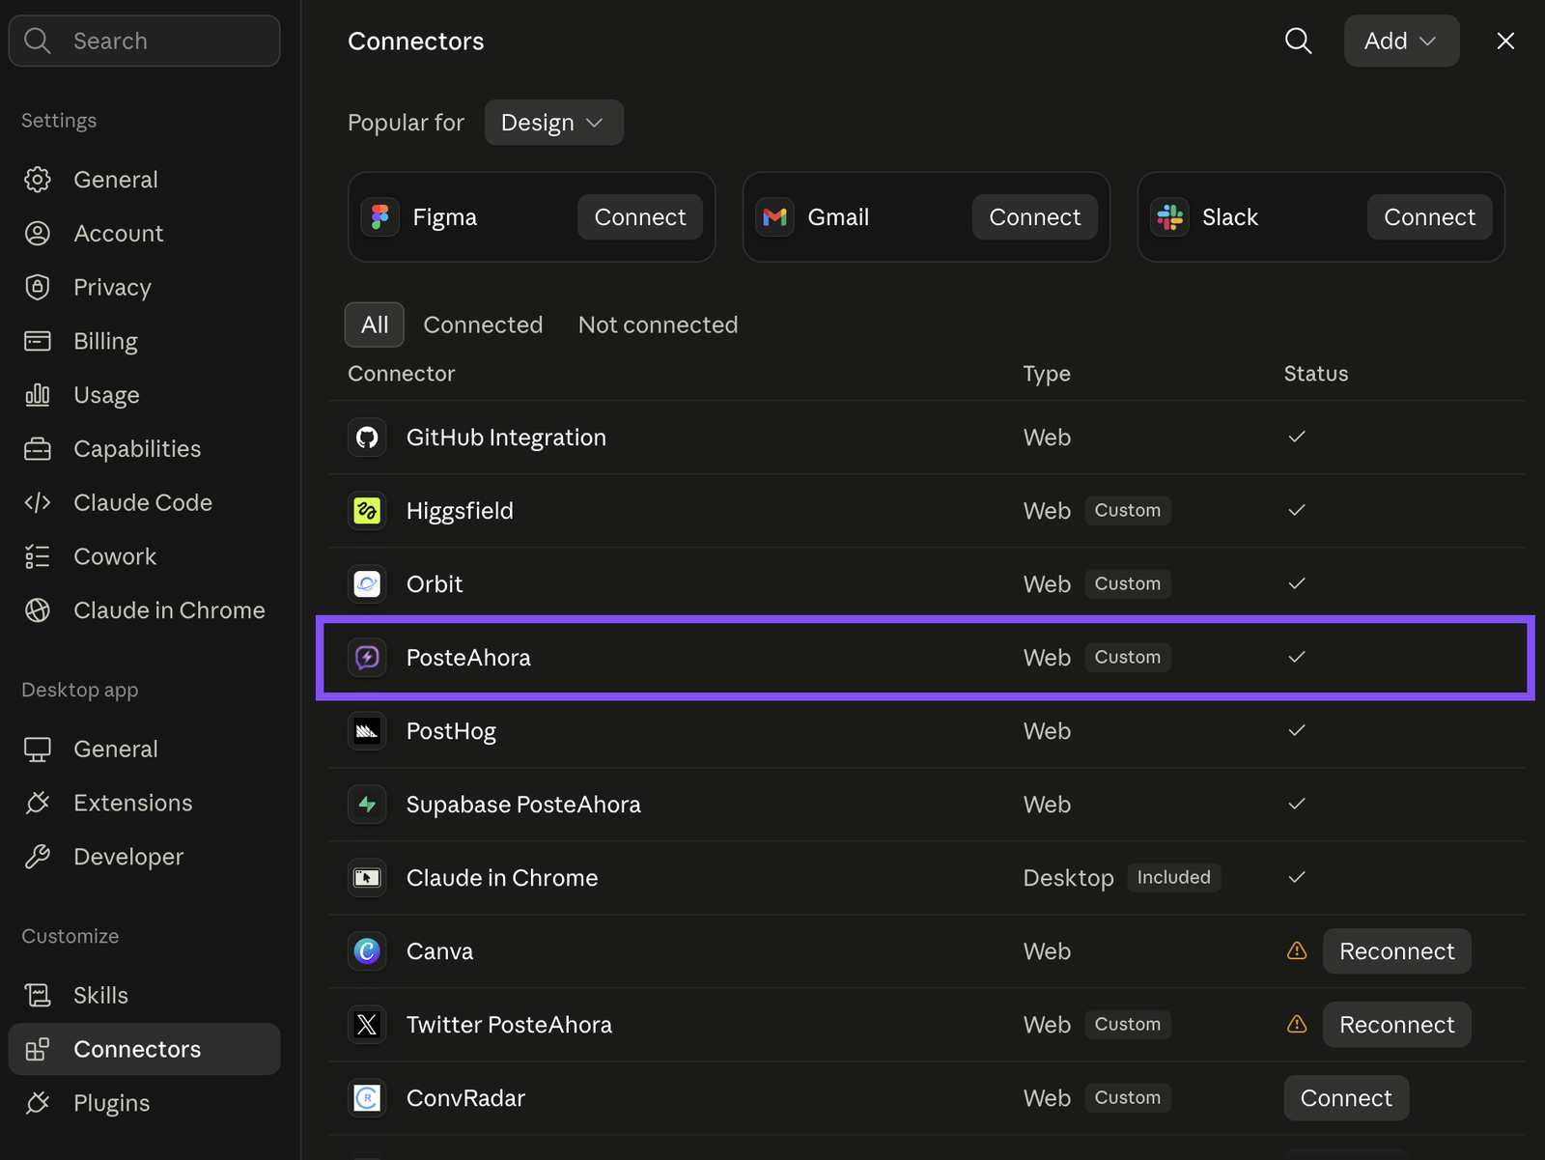Click the magnifier icon beside Add
1545x1160 pixels.
point(1298,41)
